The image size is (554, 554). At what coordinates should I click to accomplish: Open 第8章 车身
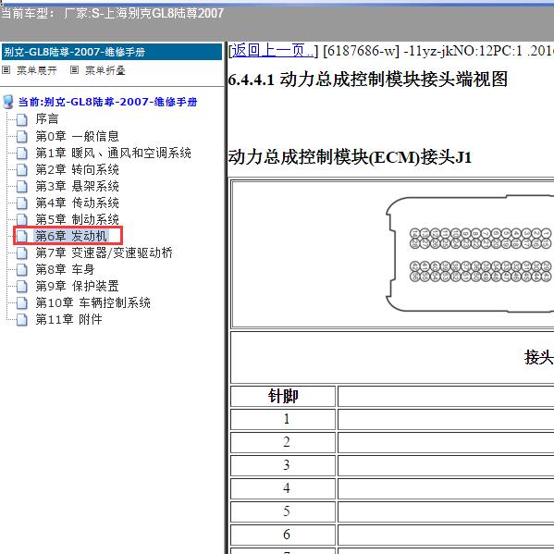click(65, 269)
